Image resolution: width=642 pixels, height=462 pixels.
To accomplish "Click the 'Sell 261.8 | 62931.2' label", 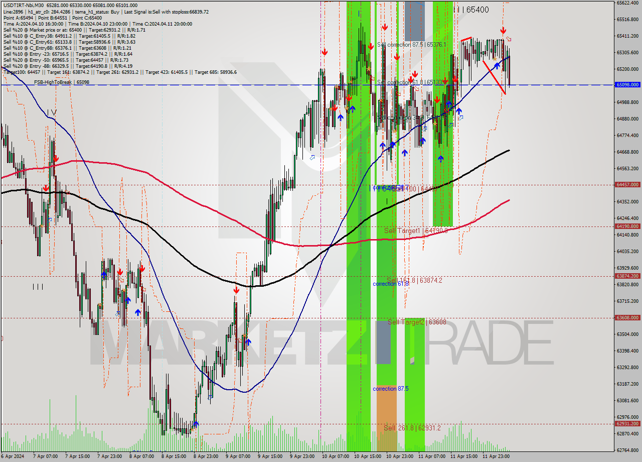I will [412, 428].
